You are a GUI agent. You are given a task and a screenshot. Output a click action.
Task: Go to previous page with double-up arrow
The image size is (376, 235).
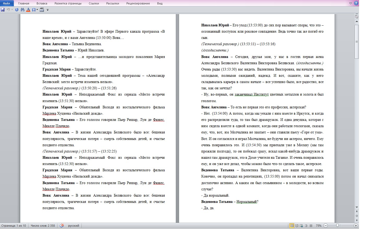(x=357, y=212)
